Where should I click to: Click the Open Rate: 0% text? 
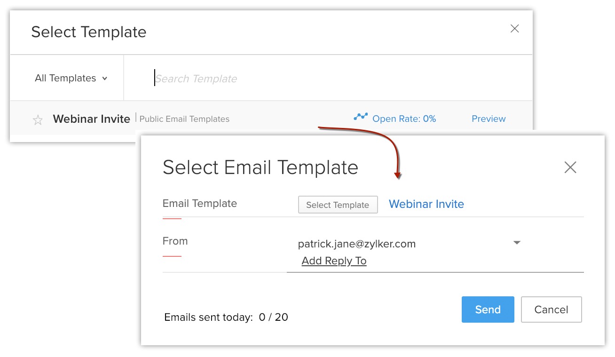(404, 119)
